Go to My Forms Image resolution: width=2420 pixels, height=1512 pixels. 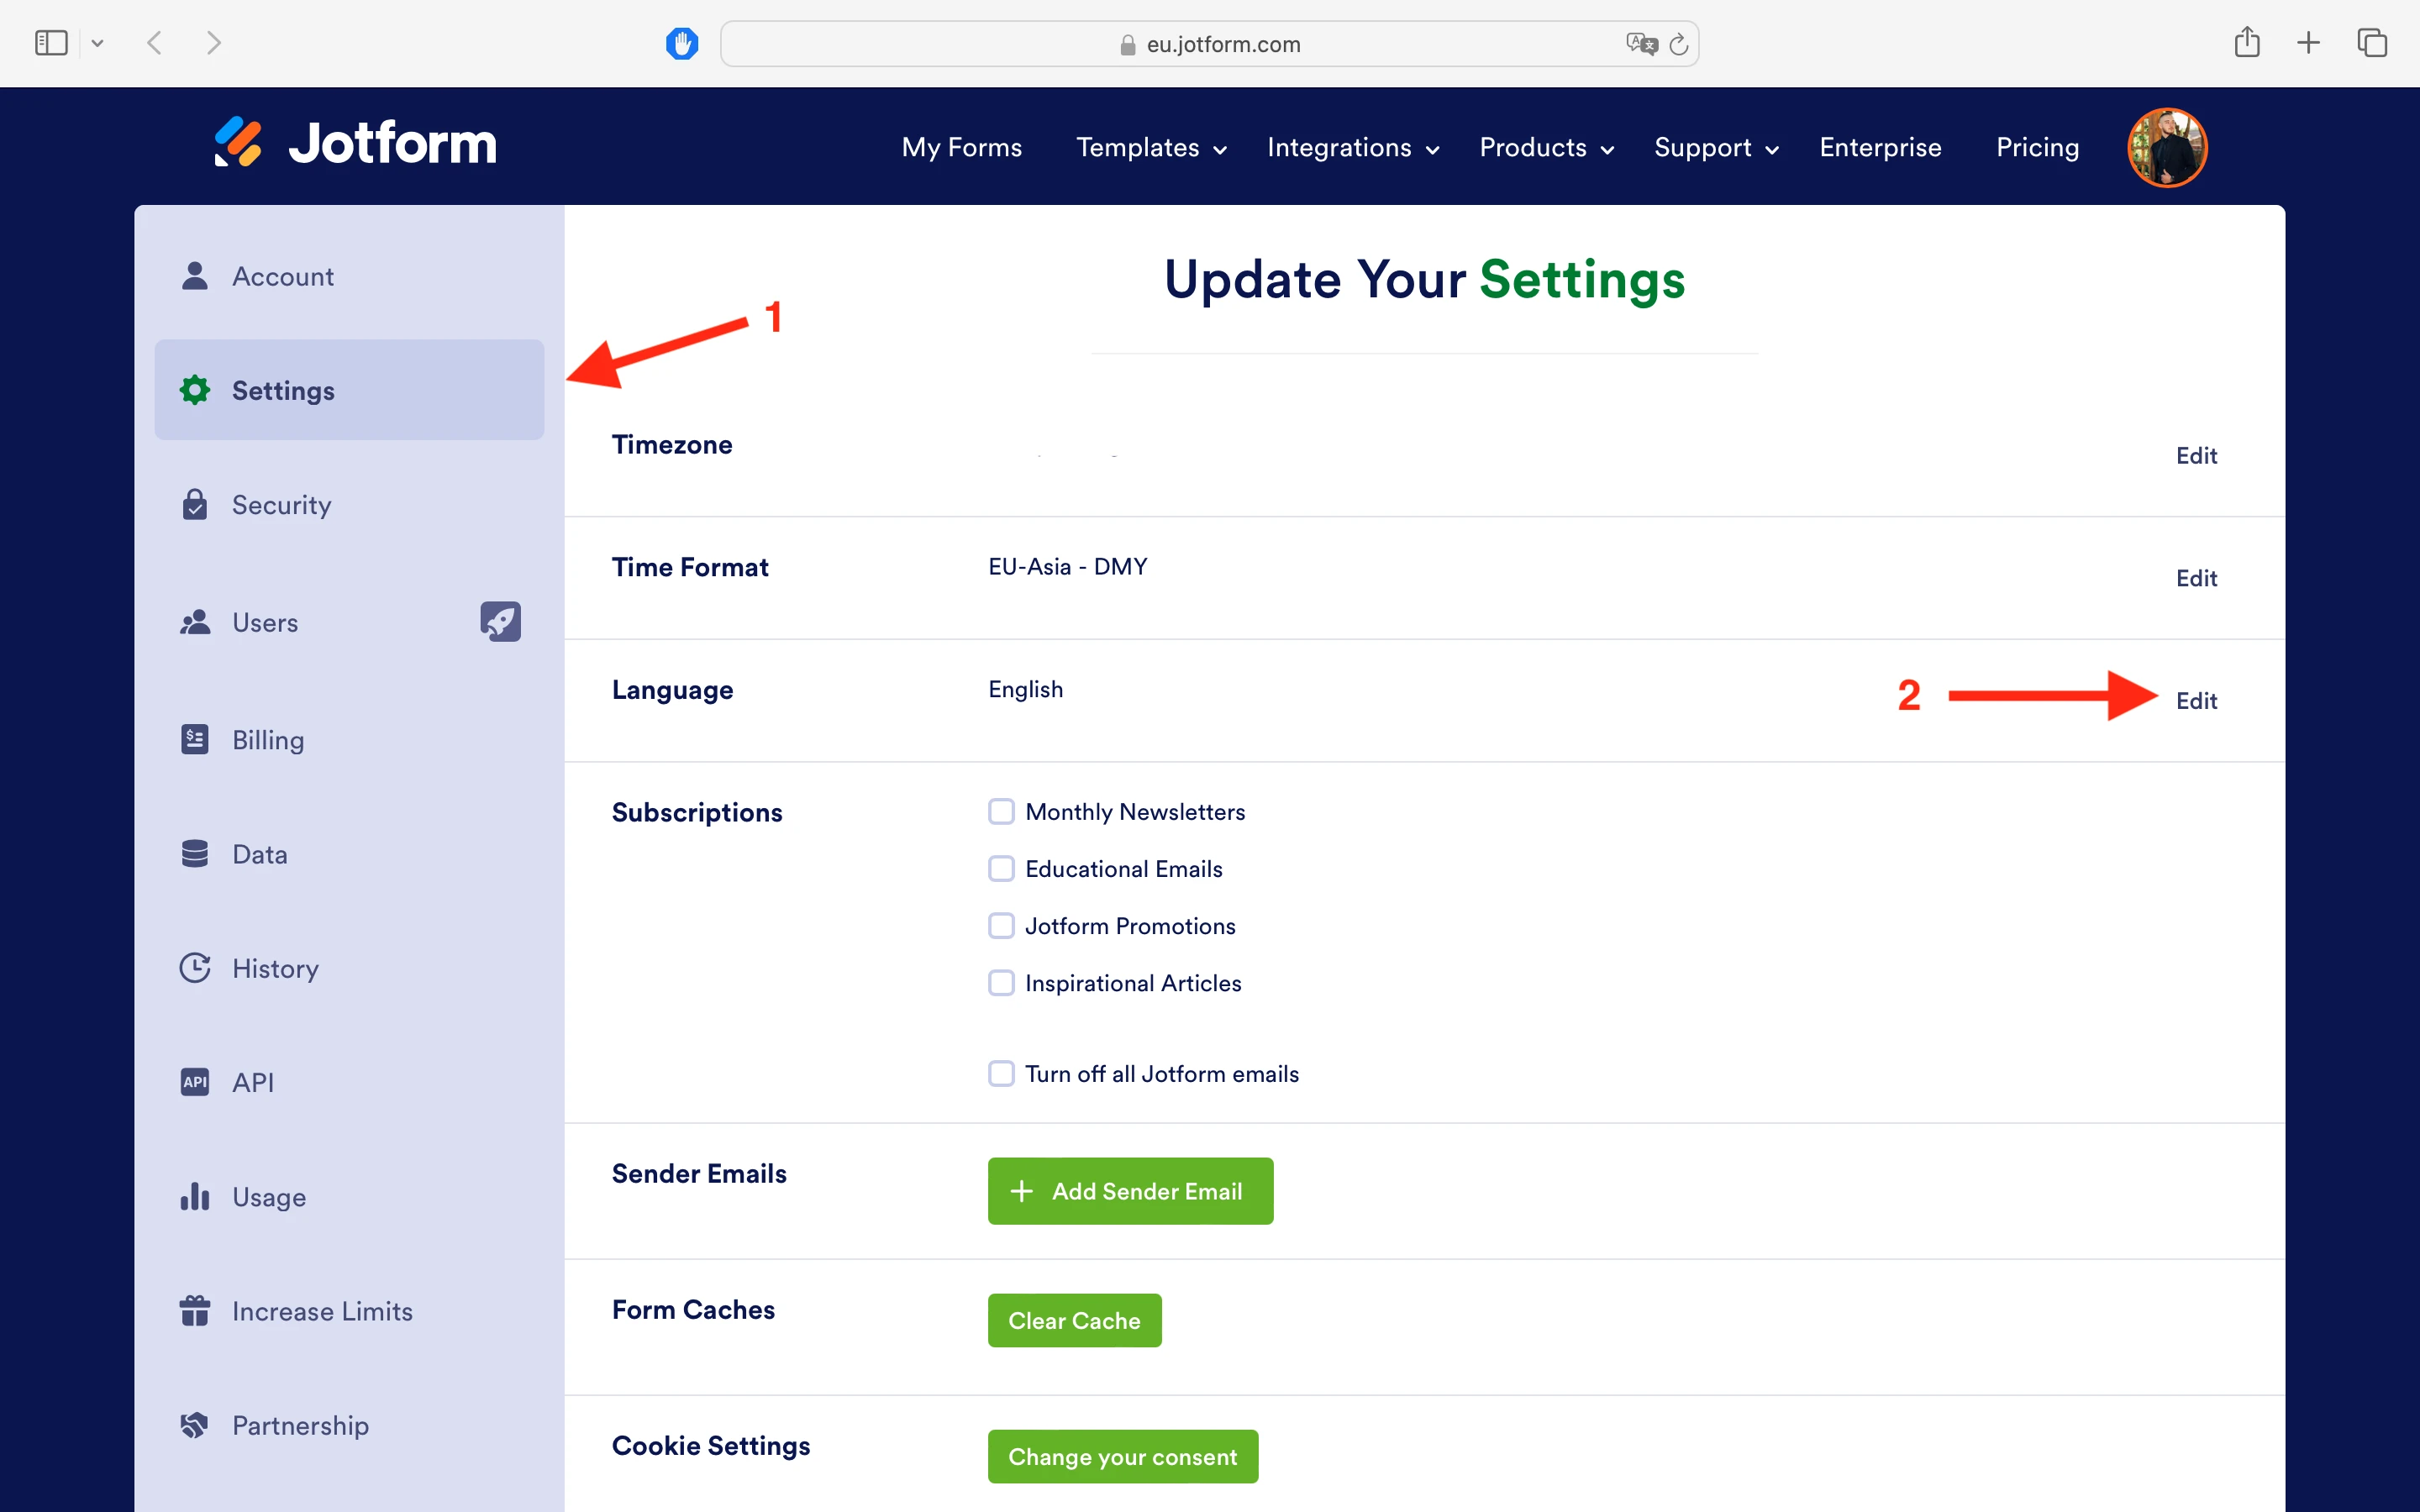[961, 147]
